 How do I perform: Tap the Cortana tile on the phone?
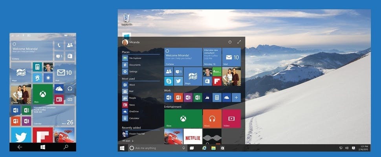tap(32, 51)
